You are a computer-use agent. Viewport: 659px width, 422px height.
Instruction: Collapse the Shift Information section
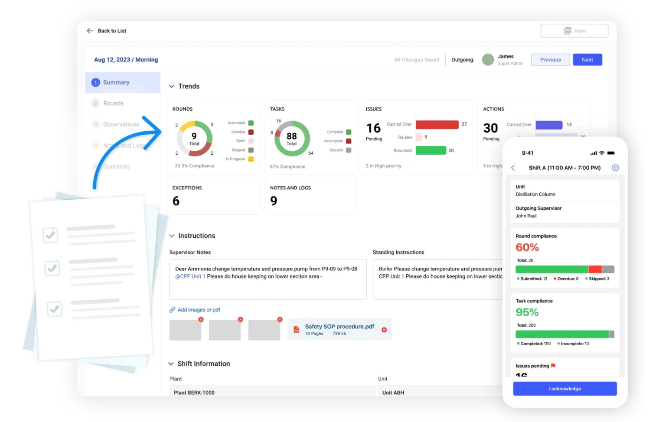click(172, 364)
